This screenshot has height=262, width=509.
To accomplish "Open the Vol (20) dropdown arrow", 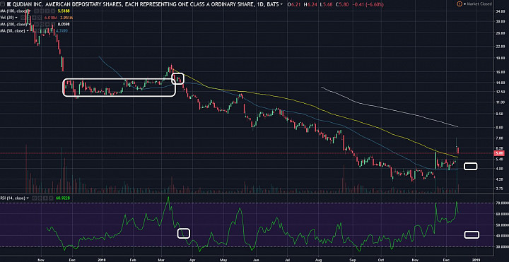I will click(16, 18).
